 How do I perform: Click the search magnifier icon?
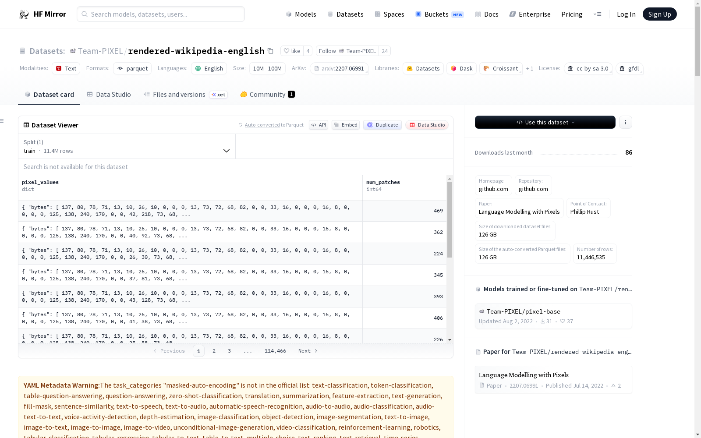pos(85,14)
